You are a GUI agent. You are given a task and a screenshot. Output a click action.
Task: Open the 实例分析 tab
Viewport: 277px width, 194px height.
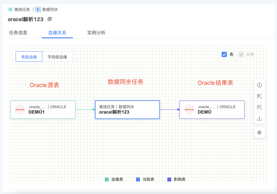click(96, 33)
